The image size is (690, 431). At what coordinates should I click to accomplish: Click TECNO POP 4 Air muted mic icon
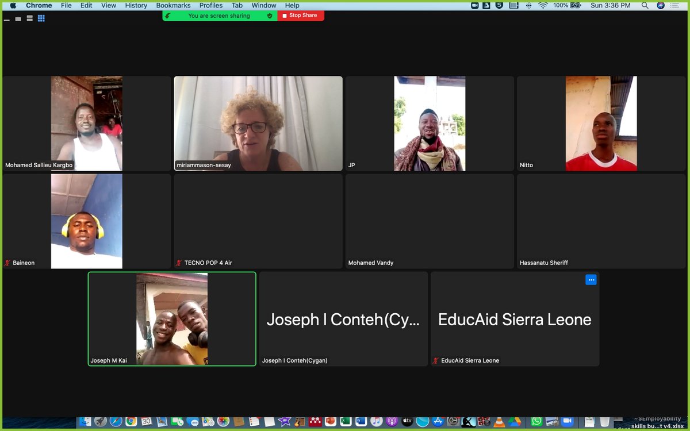point(179,263)
